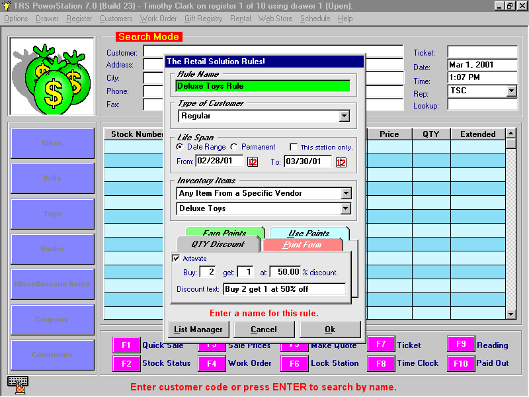Click the on-screen keyboard icon
The image size is (529, 397).
coord(18,384)
